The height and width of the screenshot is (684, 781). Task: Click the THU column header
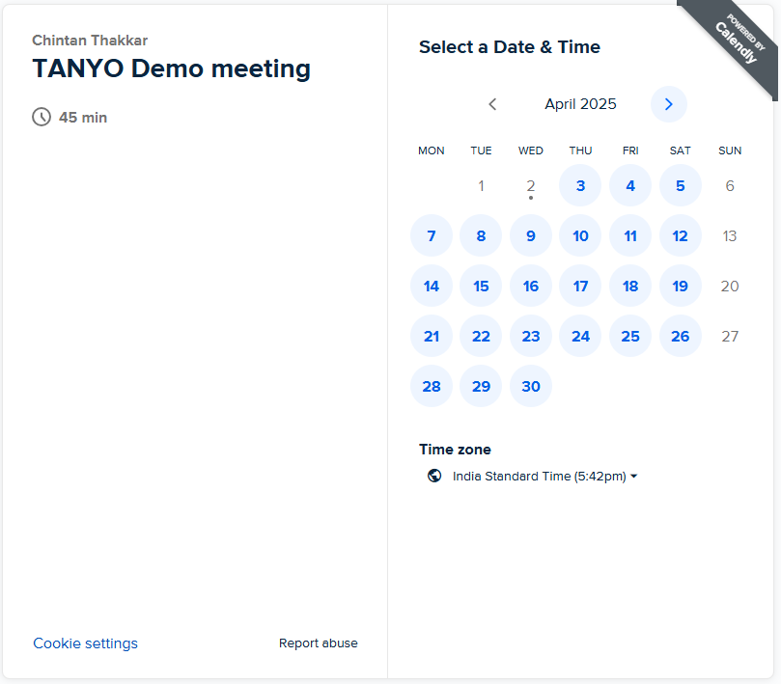(580, 150)
